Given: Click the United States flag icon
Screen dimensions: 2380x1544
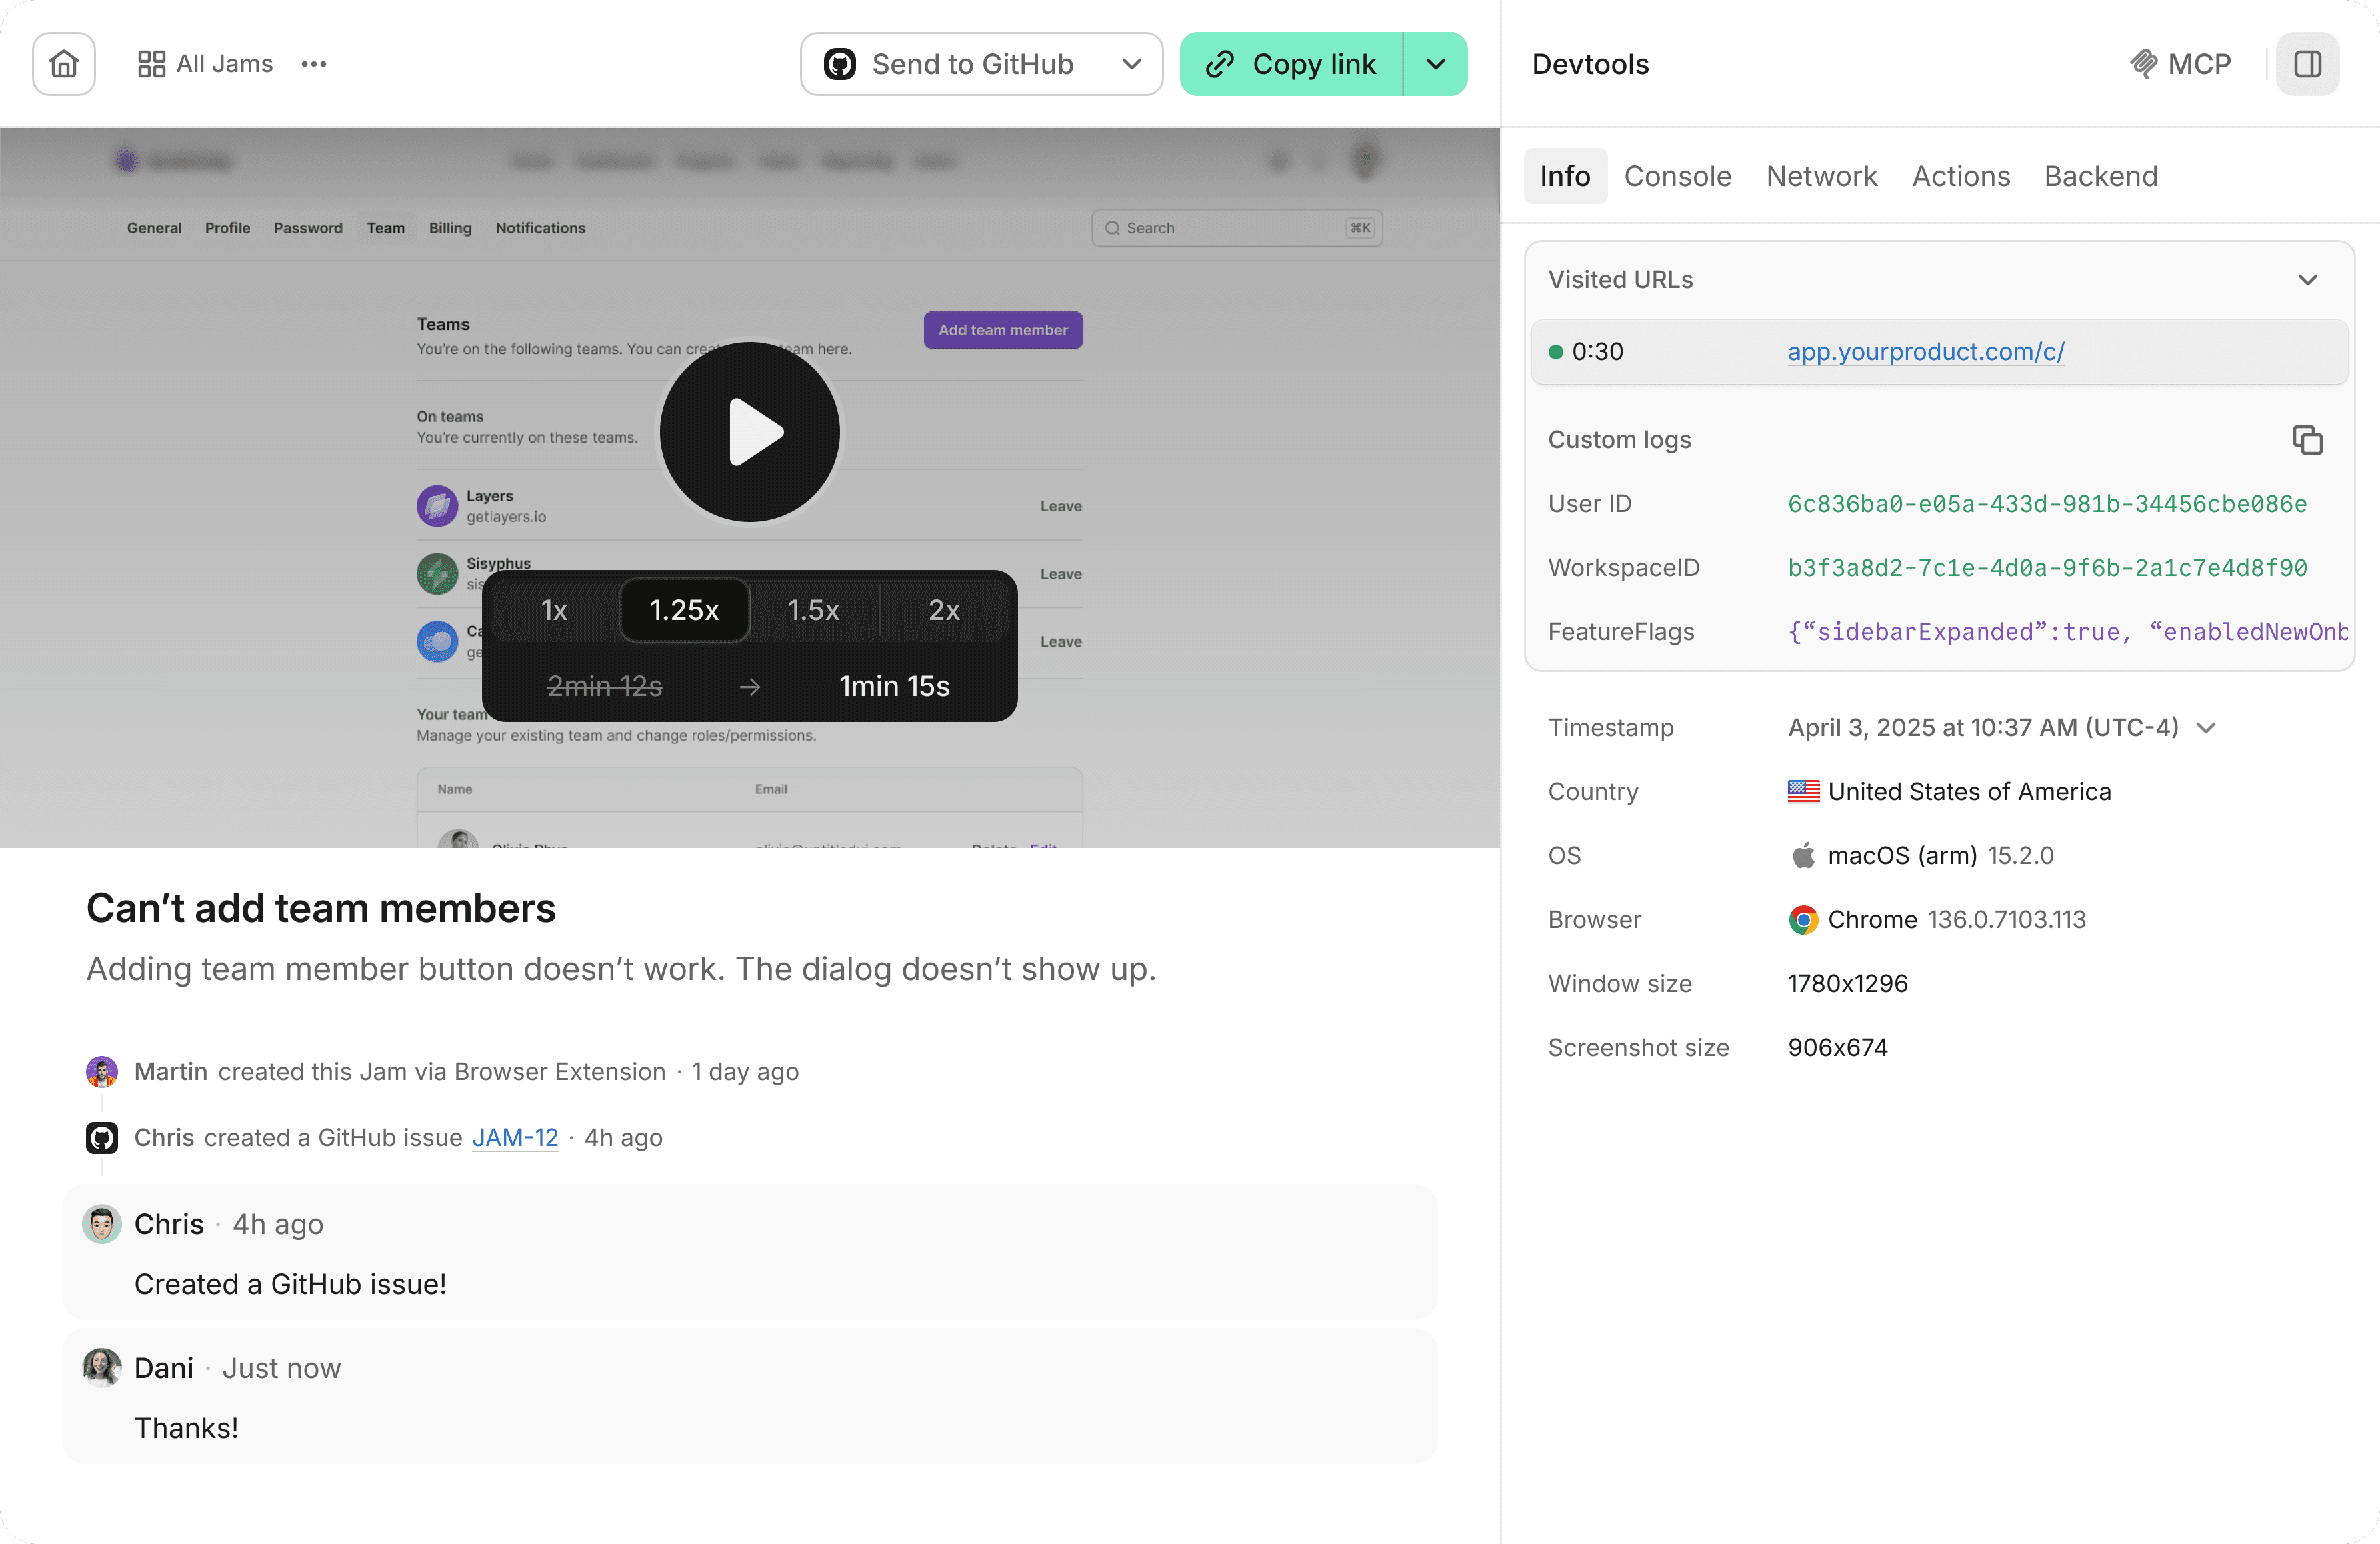Looking at the screenshot, I should click(1804, 792).
